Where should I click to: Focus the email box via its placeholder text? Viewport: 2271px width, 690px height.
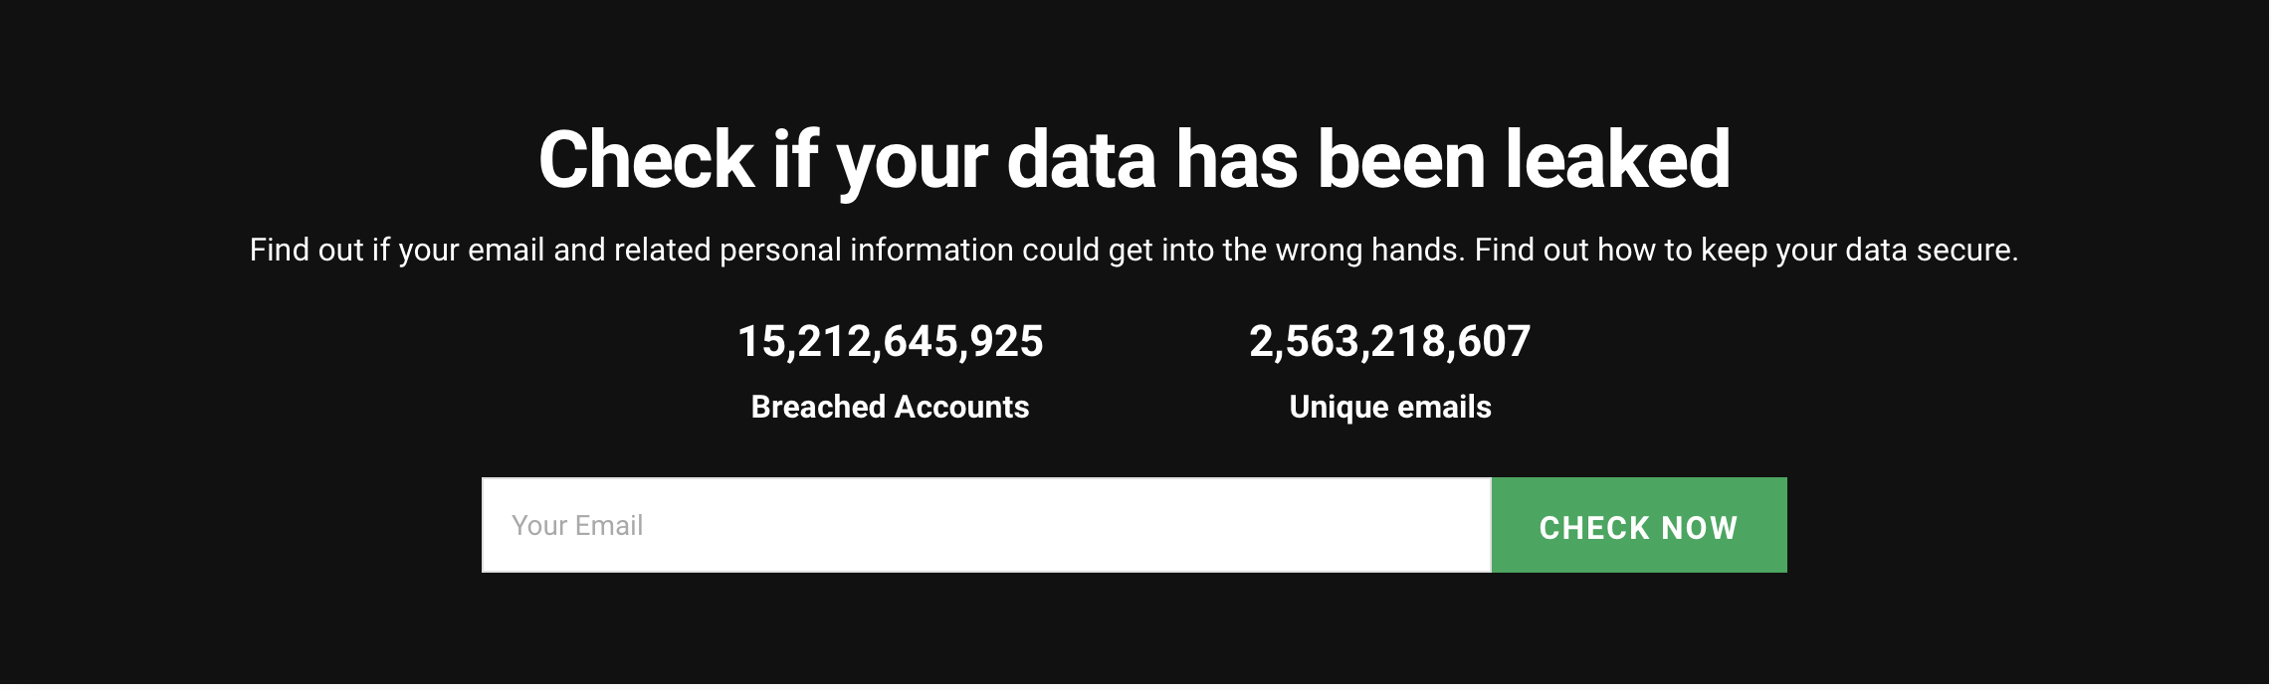pos(577,525)
